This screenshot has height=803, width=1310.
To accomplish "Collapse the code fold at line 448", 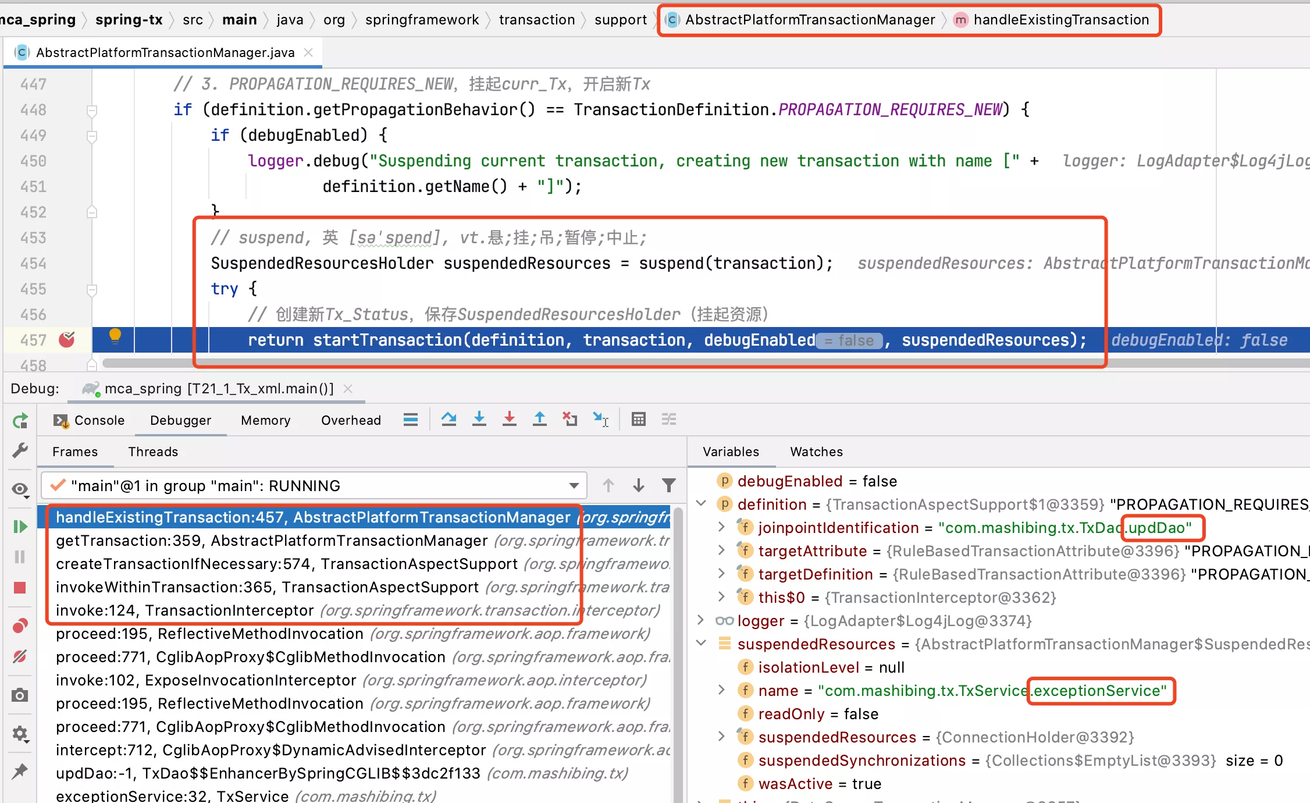I will [92, 110].
